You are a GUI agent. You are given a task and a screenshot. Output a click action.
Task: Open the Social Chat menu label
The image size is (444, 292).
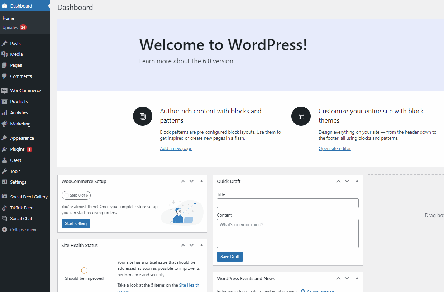click(21, 218)
